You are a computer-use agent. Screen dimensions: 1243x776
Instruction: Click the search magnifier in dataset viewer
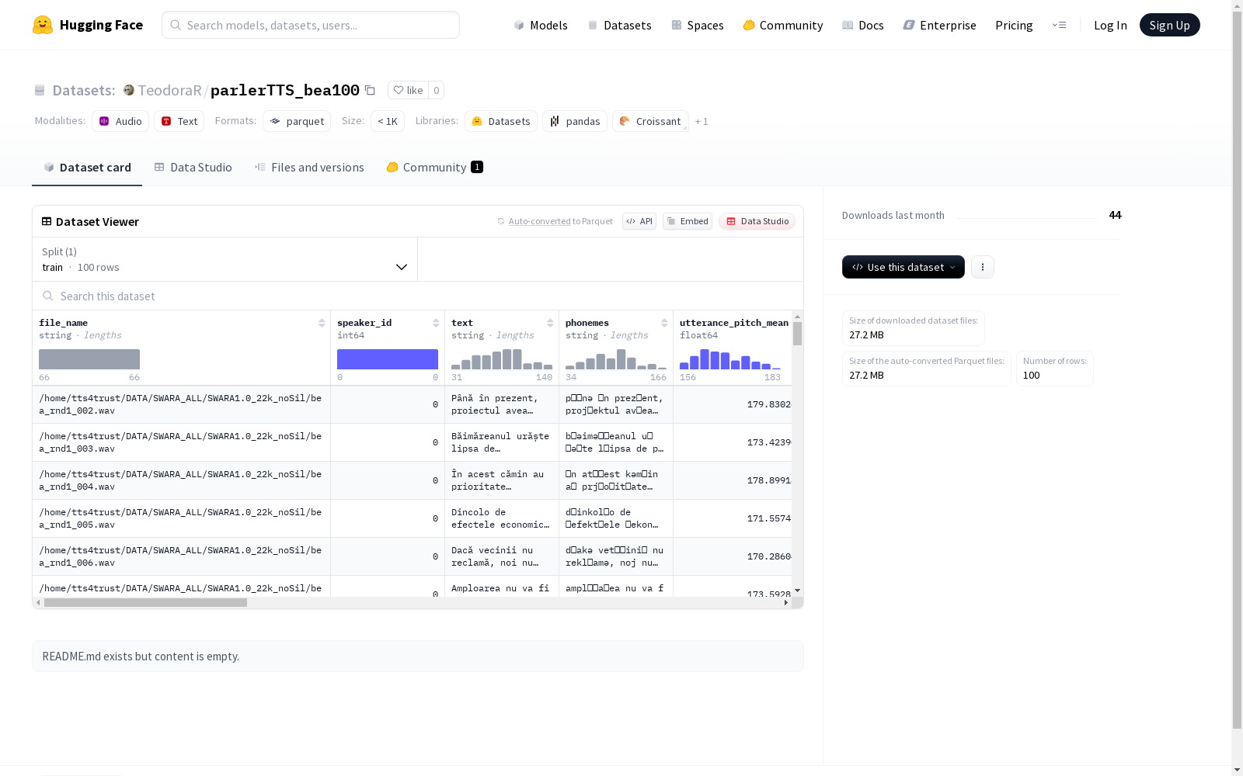[48, 296]
